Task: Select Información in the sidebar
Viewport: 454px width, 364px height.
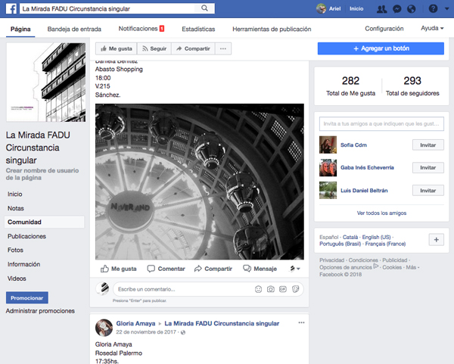Action: coord(23,264)
